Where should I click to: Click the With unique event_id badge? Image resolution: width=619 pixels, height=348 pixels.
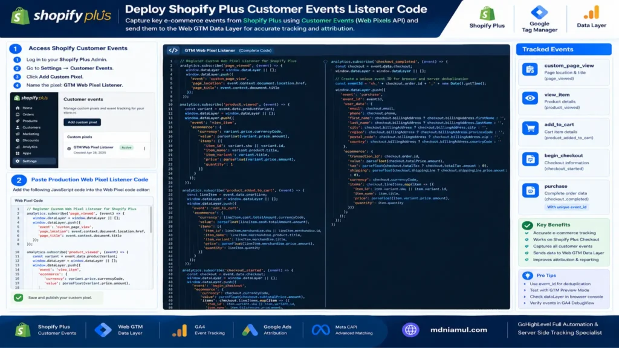(x=566, y=207)
